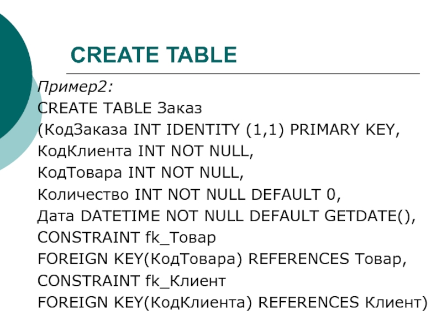Viewport: 442px width, 331px height.
Task: Click the КодТовара INT NOT NULL line
Action: [140, 173]
